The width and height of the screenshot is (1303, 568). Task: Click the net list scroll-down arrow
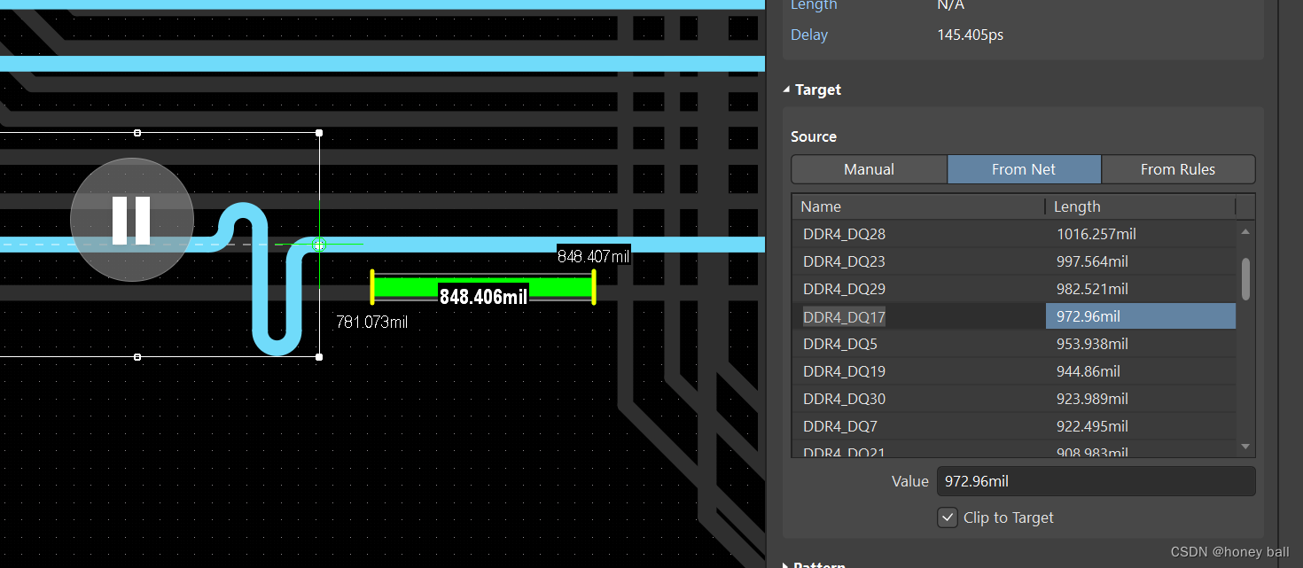tap(1244, 447)
